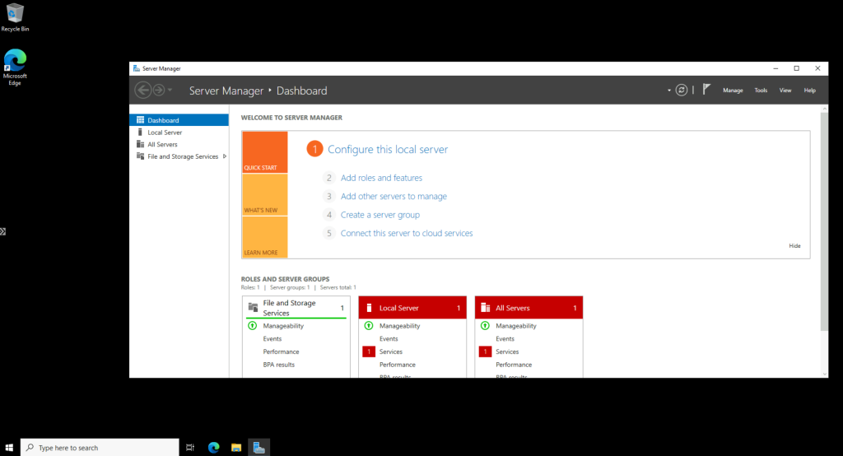The image size is (843, 456).
Task: Click the Recycle Bin desktop icon
Action: pyautogui.click(x=15, y=17)
